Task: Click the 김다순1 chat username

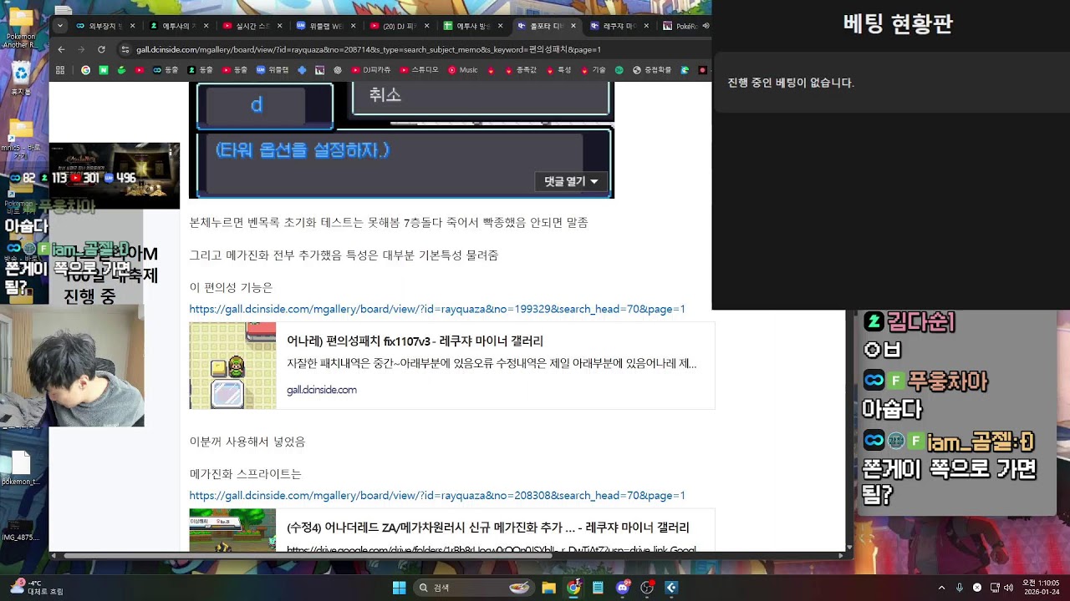Action: [x=920, y=321]
